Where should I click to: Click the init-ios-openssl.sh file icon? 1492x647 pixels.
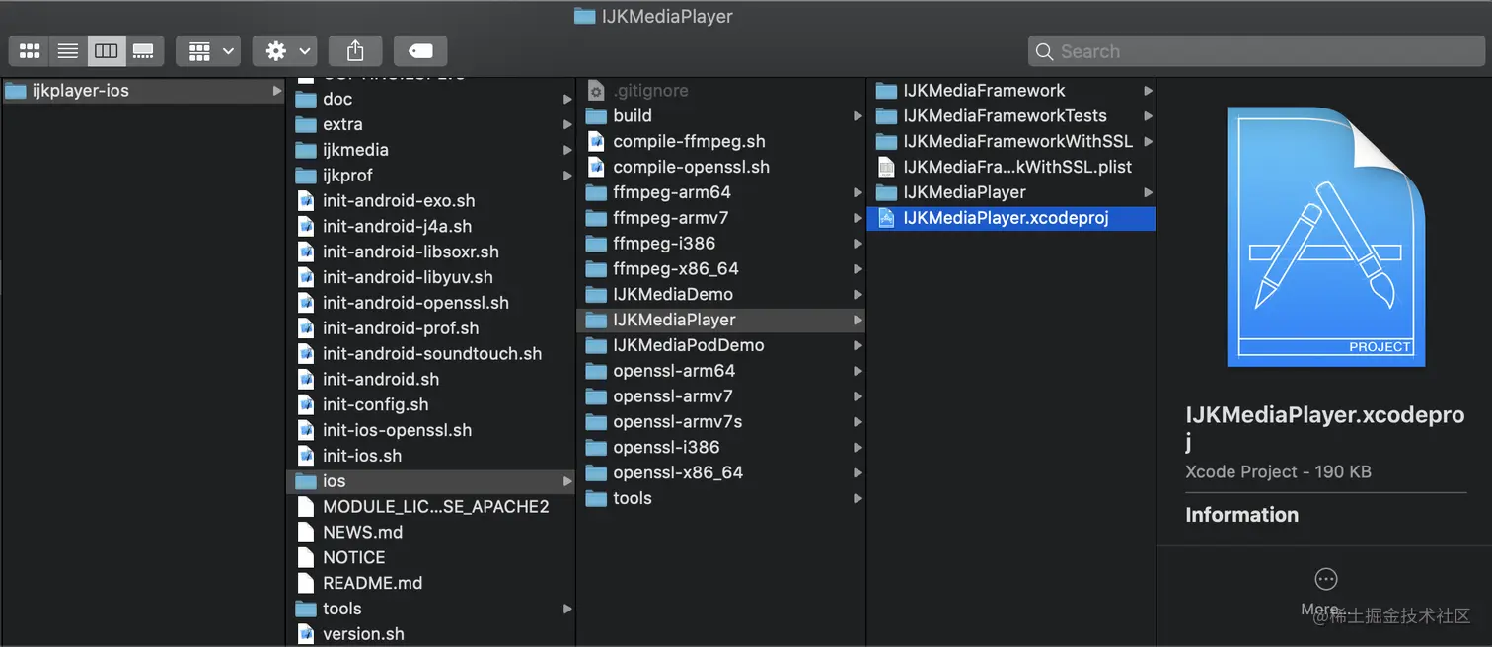pyautogui.click(x=305, y=430)
